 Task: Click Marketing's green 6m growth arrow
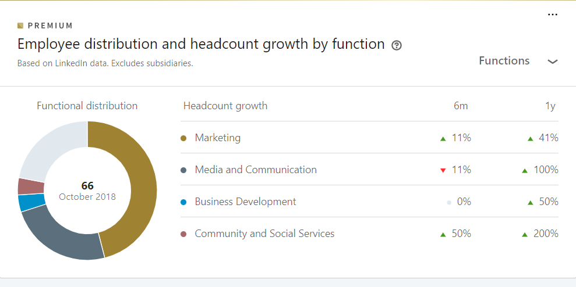coord(443,138)
